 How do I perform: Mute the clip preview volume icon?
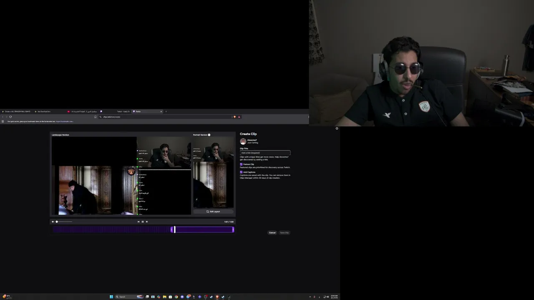tap(53, 222)
